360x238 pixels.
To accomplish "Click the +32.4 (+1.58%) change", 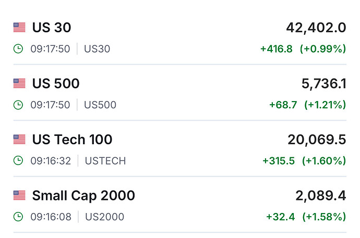I will 306,217.
